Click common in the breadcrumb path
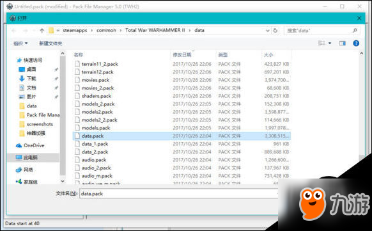The image size is (372, 231). coord(106,30)
